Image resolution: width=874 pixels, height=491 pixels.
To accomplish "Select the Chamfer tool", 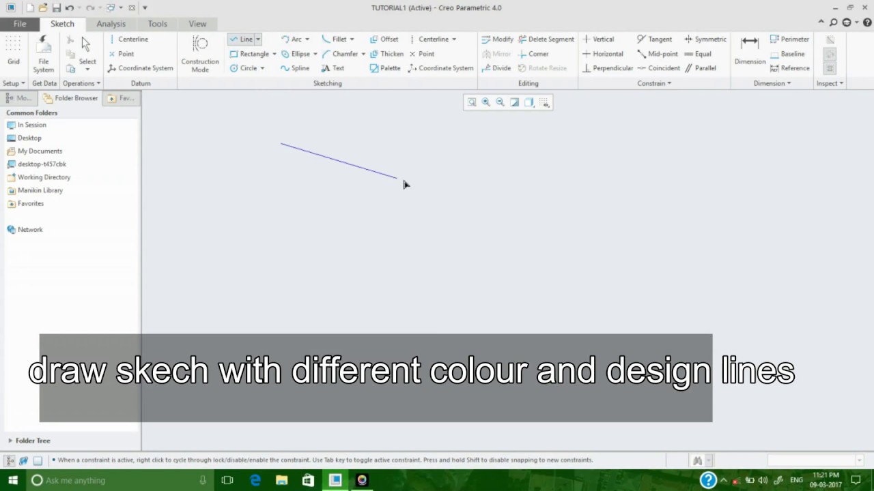I will click(x=339, y=54).
